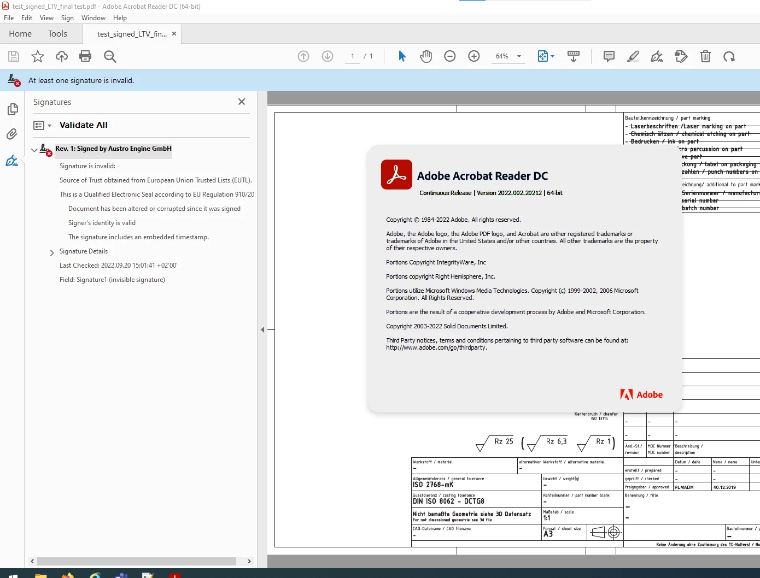Image resolution: width=760 pixels, height=578 pixels.
Task: Enable scrolling mode icon
Action: [574, 56]
